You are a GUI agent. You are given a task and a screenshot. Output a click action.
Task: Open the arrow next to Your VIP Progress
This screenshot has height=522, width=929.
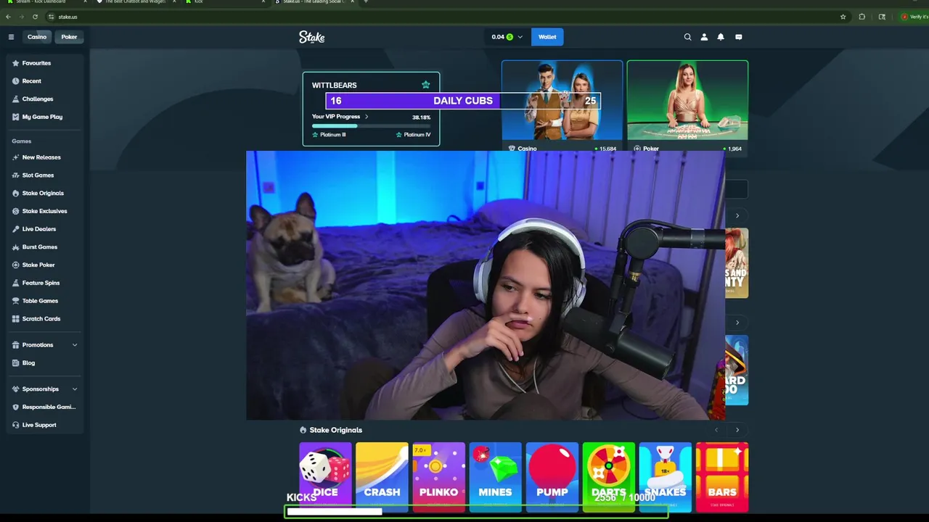point(367,117)
